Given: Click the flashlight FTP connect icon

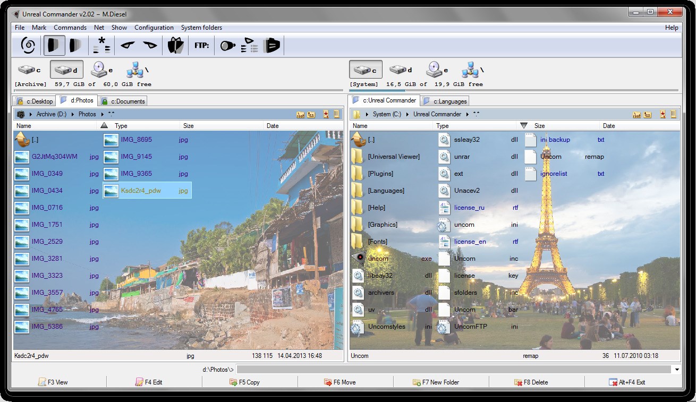Looking at the screenshot, I should pos(228,46).
